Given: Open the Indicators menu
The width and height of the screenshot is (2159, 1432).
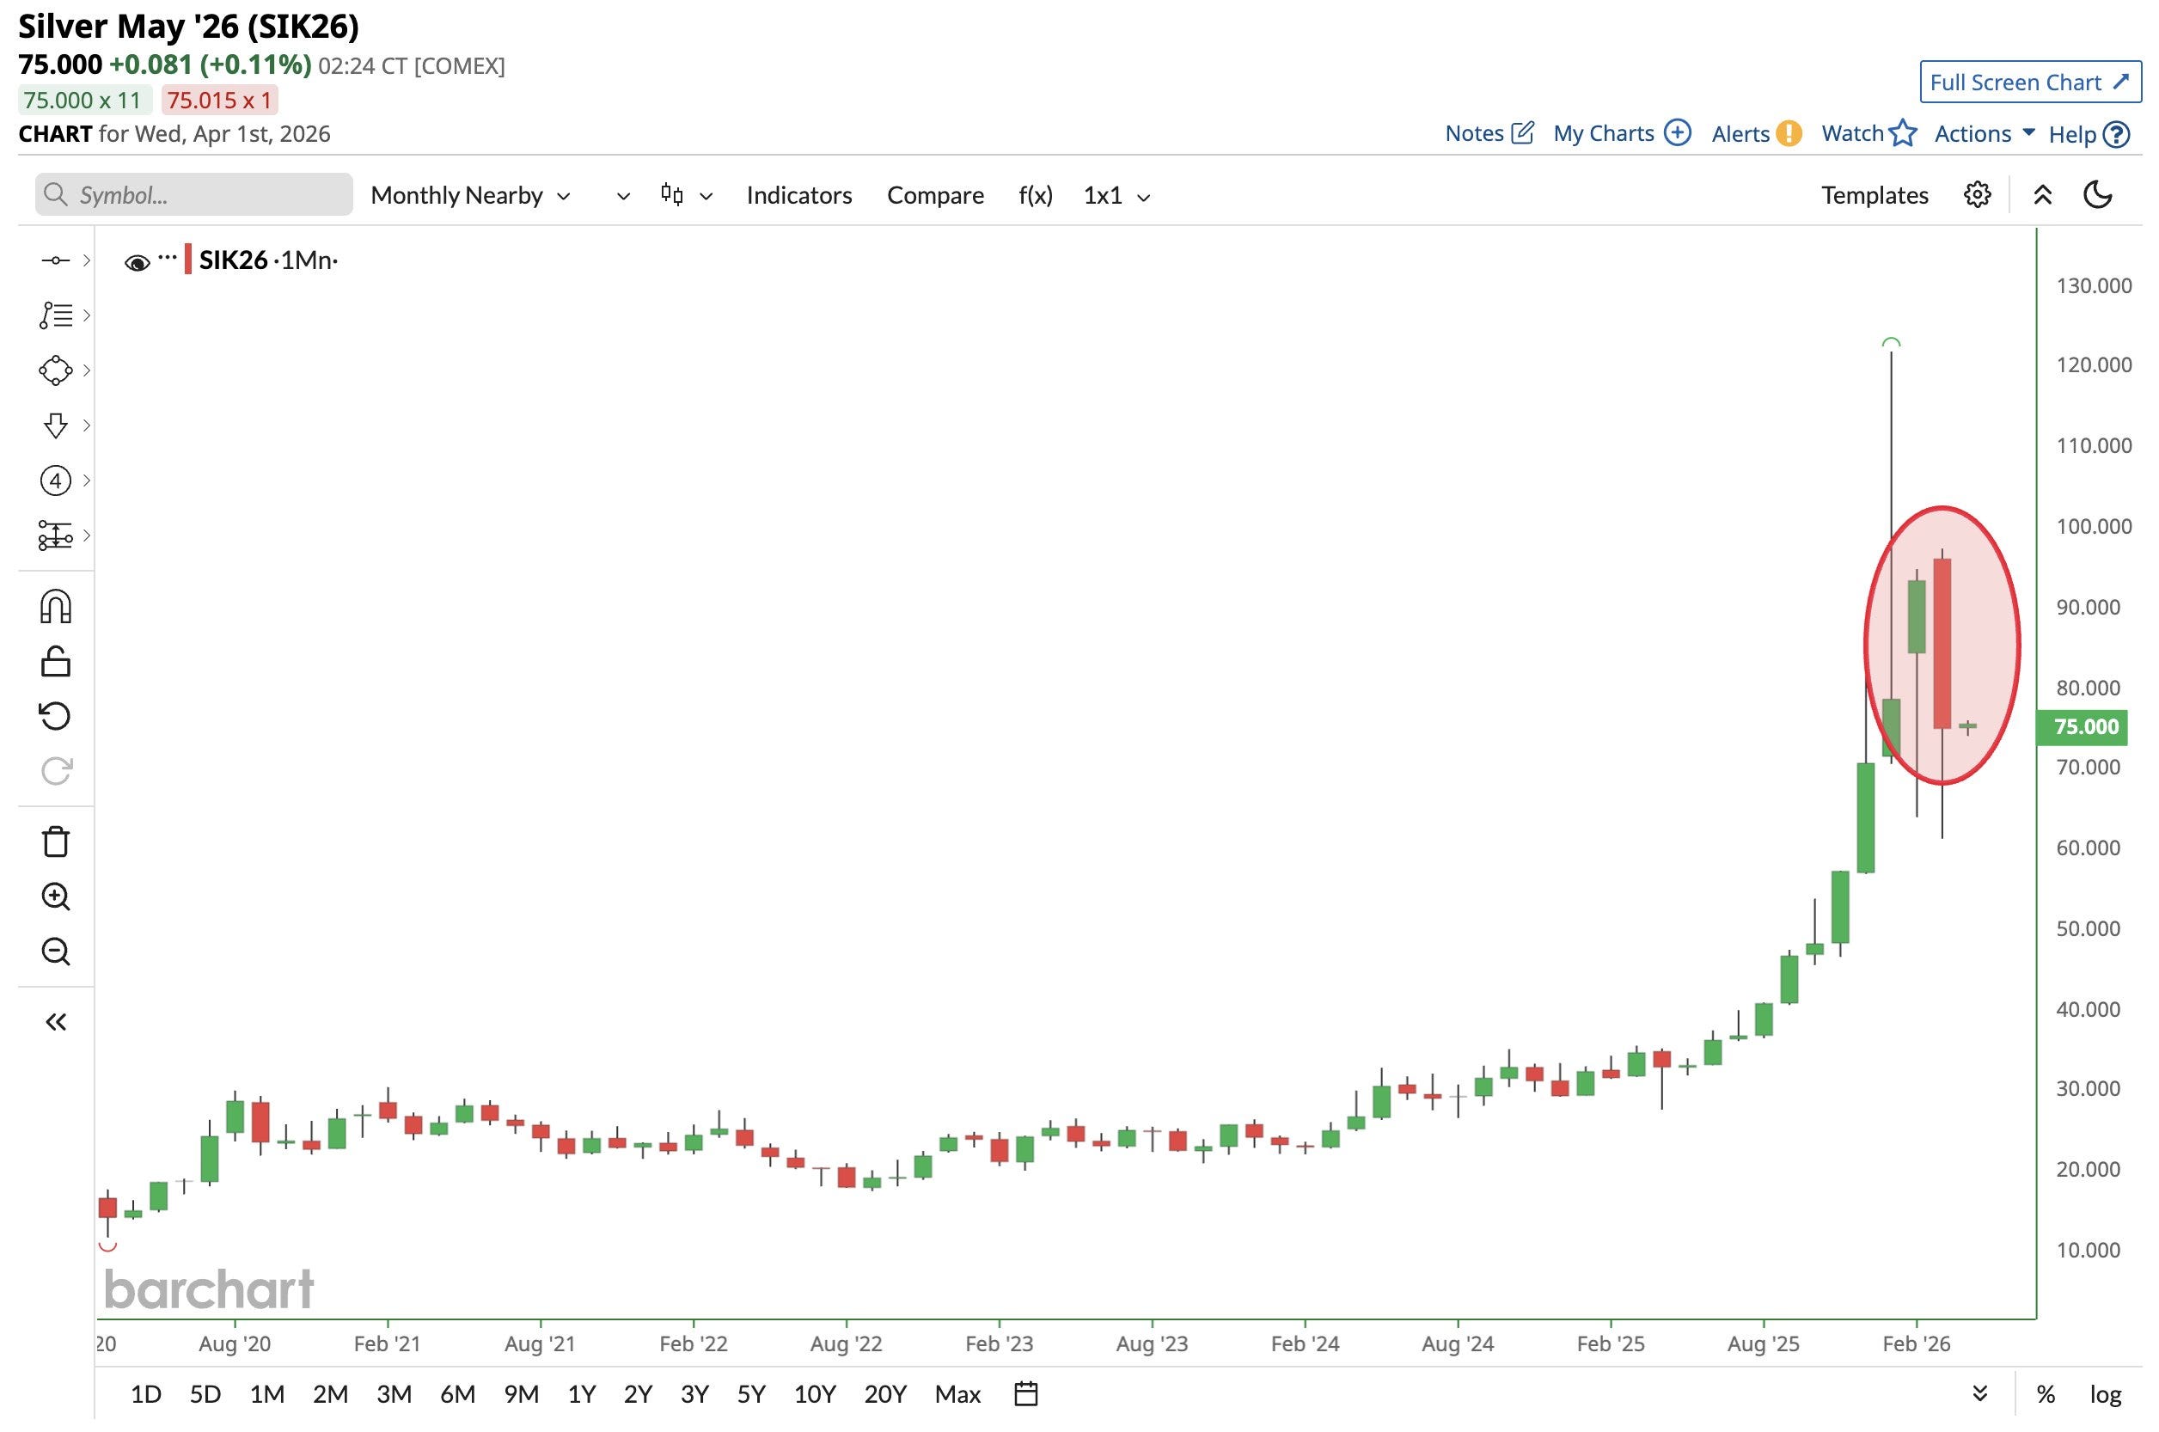Looking at the screenshot, I should point(798,195).
